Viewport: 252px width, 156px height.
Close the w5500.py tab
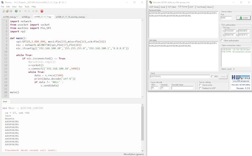pyautogui.click(x=32, y=17)
